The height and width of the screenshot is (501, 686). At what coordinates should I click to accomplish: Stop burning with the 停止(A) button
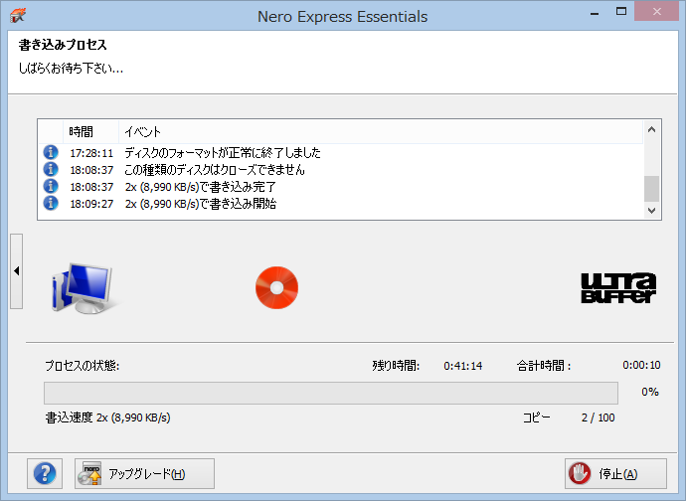click(615, 473)
